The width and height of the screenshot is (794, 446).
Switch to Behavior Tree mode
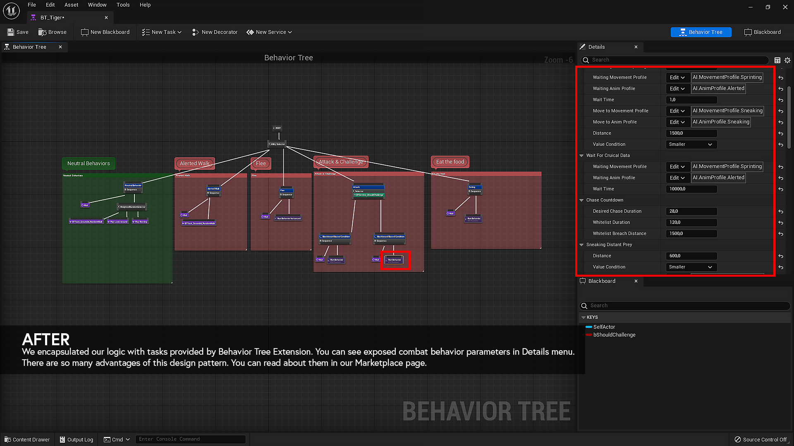701,32
